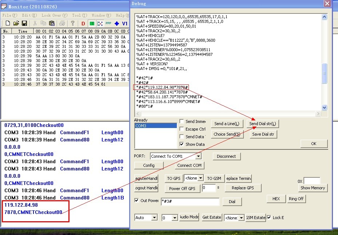Open the Window menu in Monitor
The width and height of the screenshot is (338, 235).
pyautogui.click(x=101, y=15)
